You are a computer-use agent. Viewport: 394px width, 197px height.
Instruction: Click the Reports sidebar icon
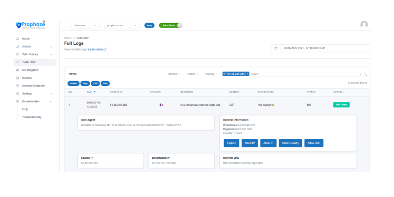(18, 78)
